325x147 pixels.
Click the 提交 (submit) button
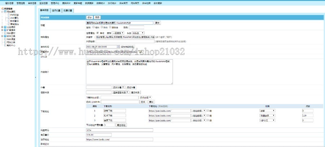90,18
